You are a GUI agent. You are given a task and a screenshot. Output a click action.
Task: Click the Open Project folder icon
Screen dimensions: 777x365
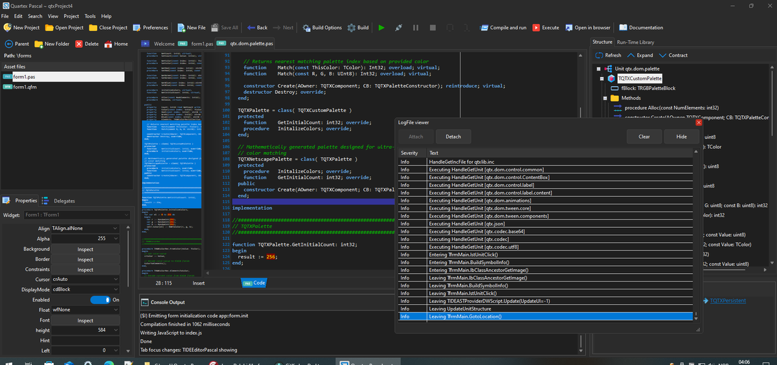(49, 28)
